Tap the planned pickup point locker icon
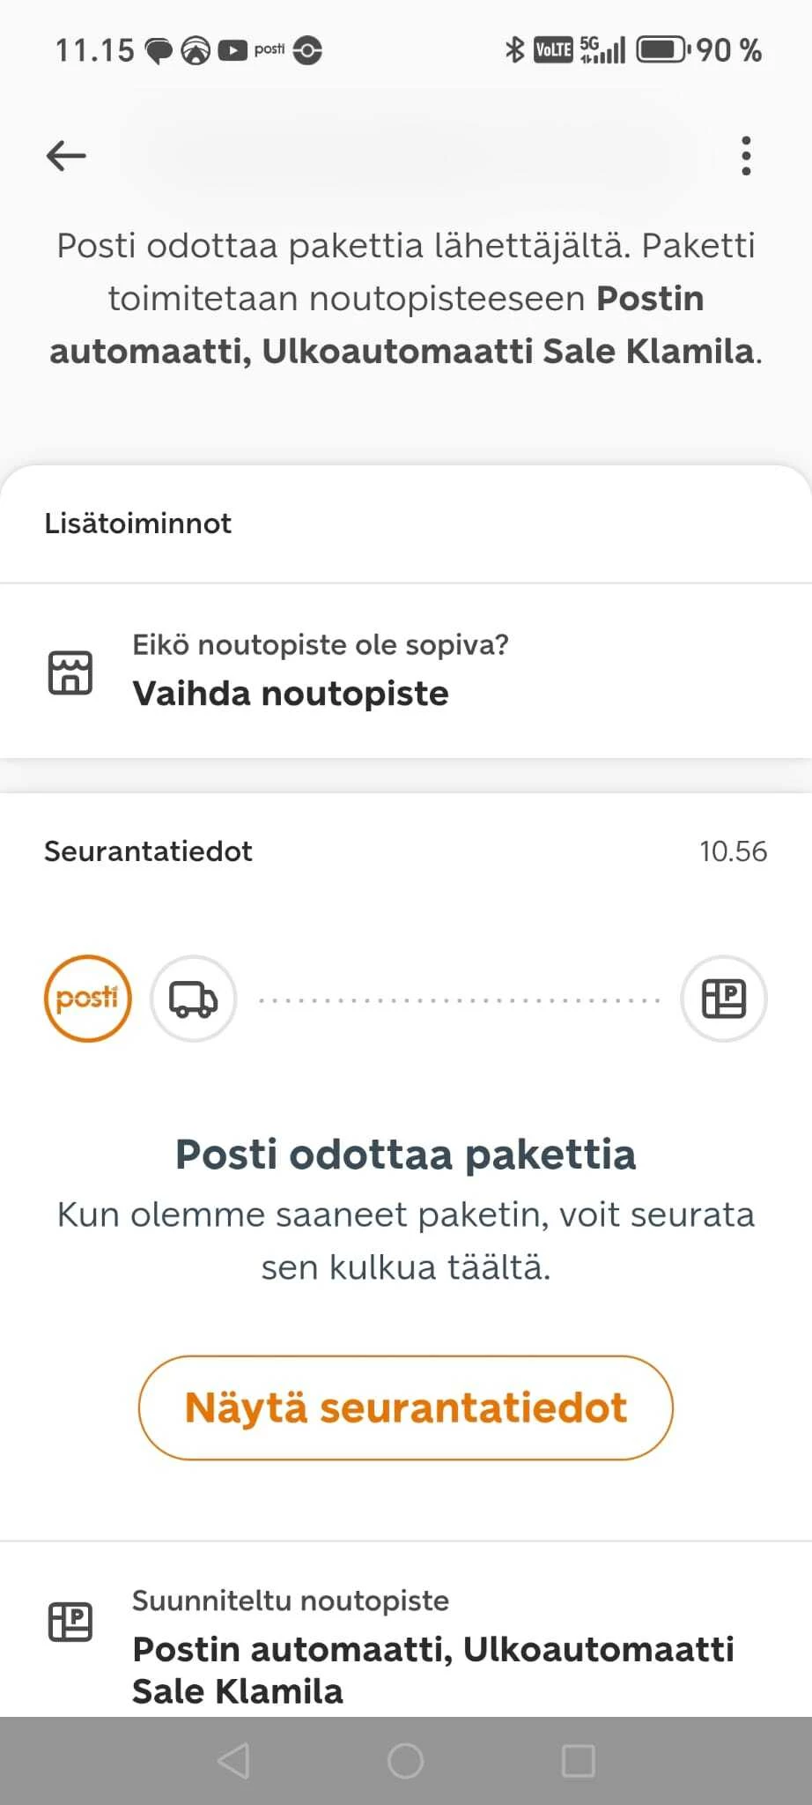 click(x=70, y=1622)
